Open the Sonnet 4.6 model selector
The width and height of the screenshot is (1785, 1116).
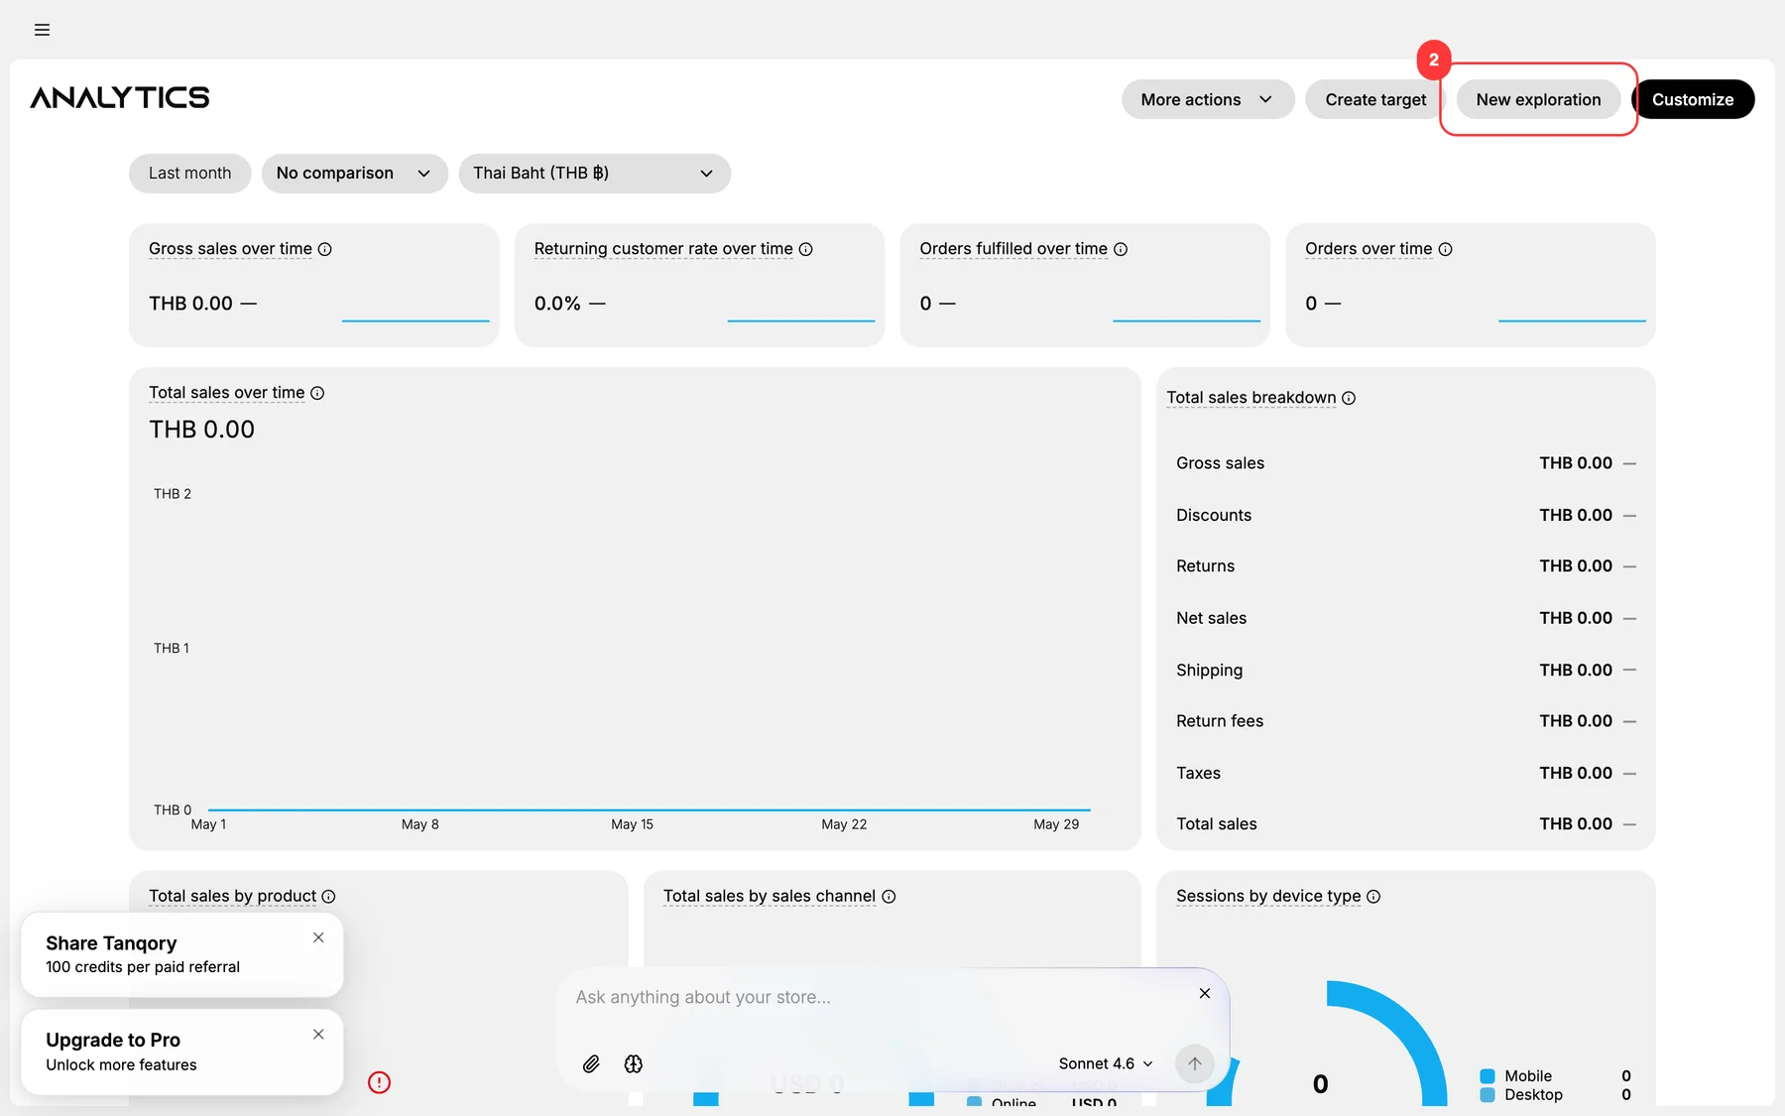tap(1106, 1063)
